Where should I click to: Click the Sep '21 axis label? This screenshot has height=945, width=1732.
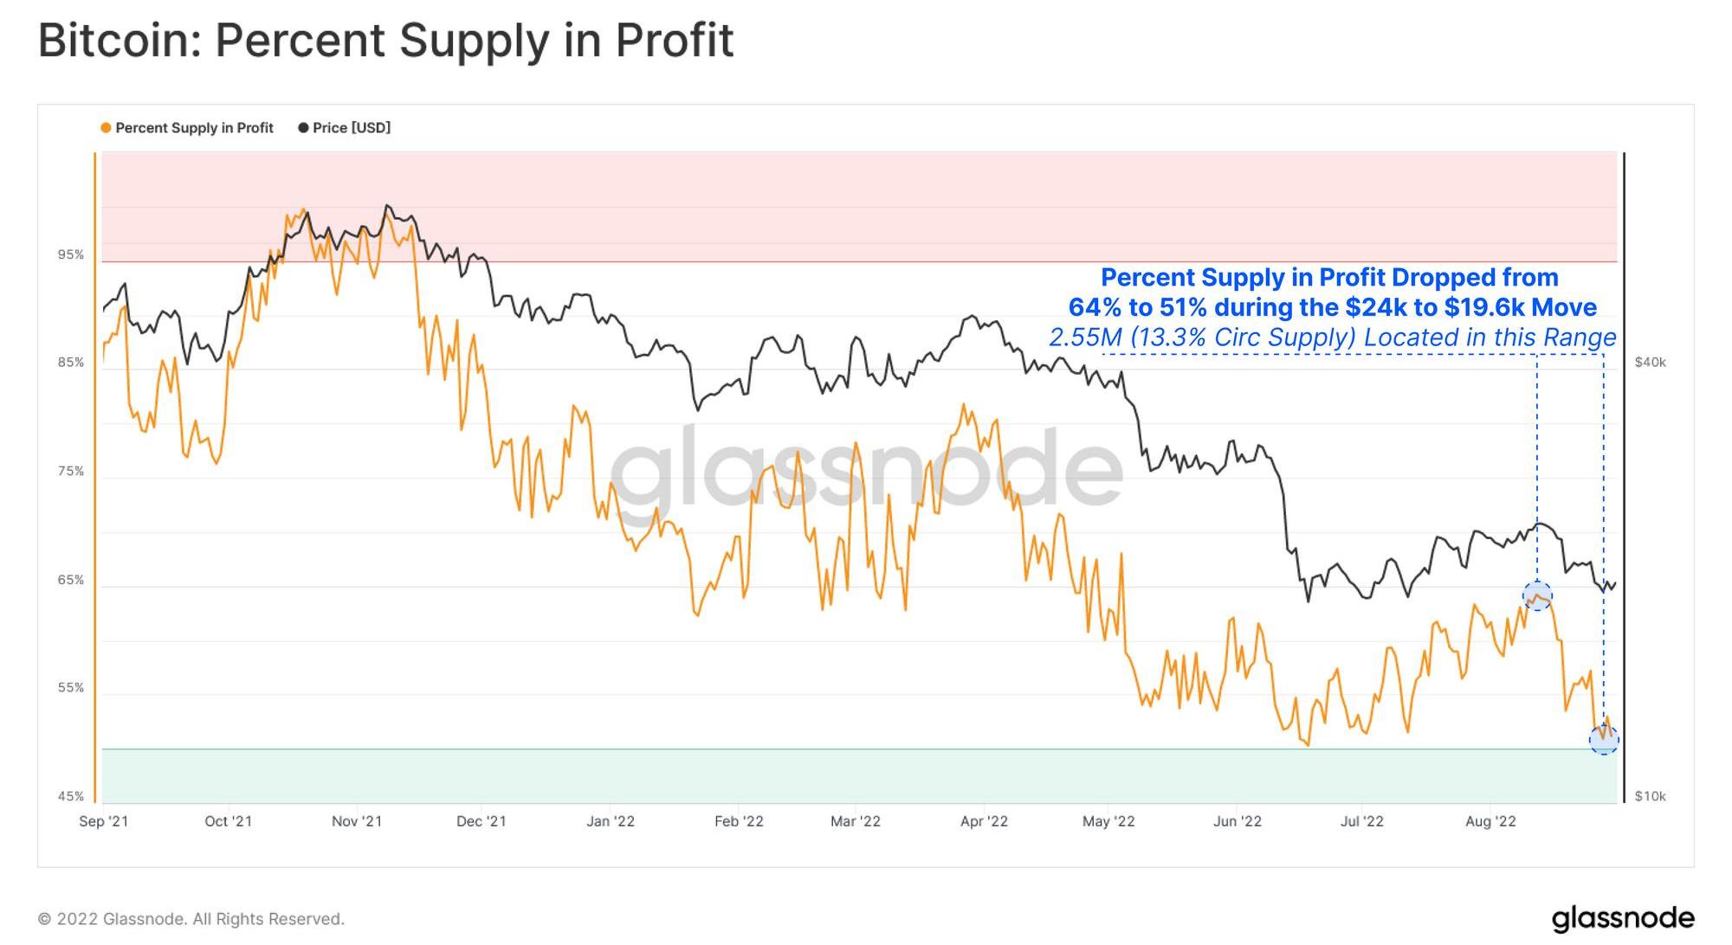(x=103, y=821)
